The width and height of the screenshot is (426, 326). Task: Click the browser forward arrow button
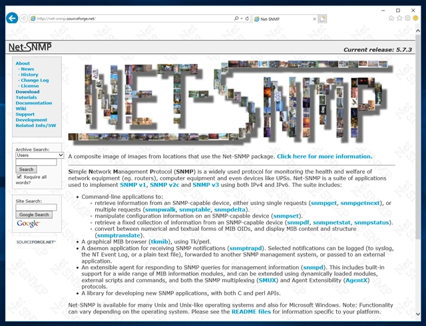[x=24, y=19]
